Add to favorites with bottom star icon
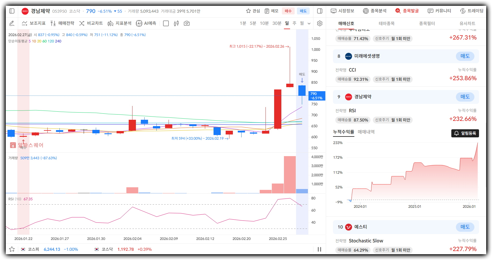The image size is (492, 260). pos(12,249)
